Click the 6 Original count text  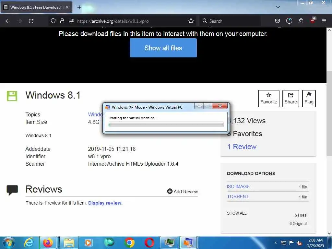click(x=298, y=224)
